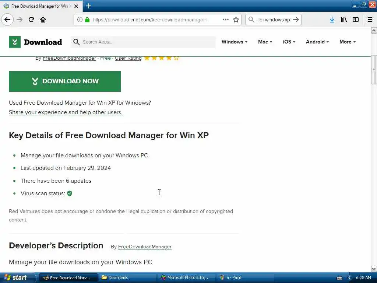This screenshot has width=377, height=283.
Task: Go back with the browser back arrow
Action: point(7,20)
